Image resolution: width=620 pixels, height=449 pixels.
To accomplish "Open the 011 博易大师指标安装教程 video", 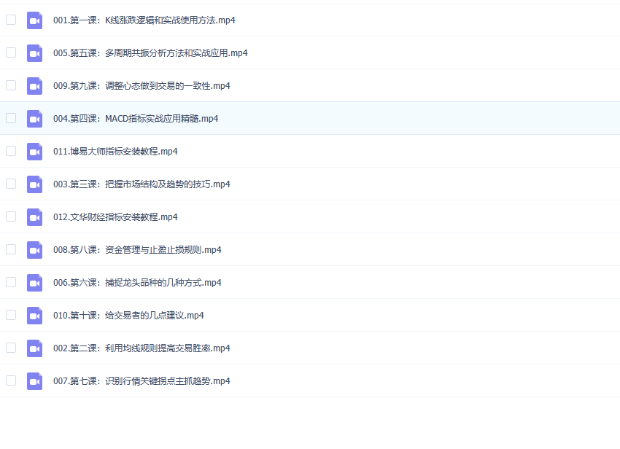I will [x=117, y=151].
